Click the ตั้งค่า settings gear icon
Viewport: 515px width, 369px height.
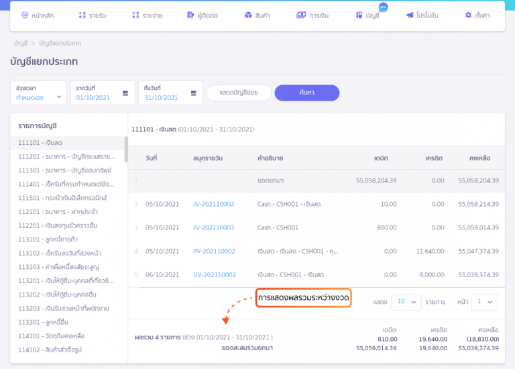pyautogui.click(x=468, y=15)
